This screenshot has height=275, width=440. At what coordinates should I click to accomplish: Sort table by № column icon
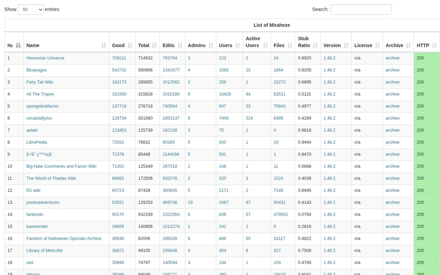click(19, 45)
